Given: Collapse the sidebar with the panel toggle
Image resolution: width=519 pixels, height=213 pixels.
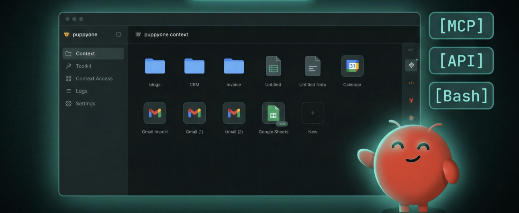Looking at the screenshot, I should [x=119, y=35].
